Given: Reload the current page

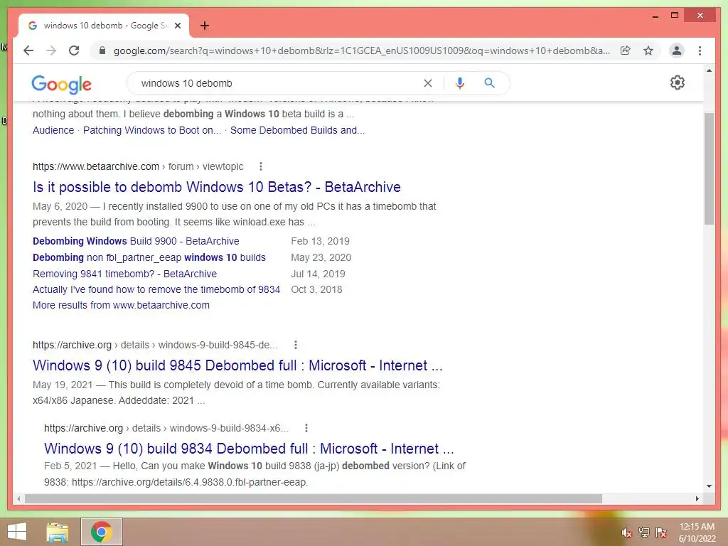Looking at the screenshot, I should (x=74, y=50).
